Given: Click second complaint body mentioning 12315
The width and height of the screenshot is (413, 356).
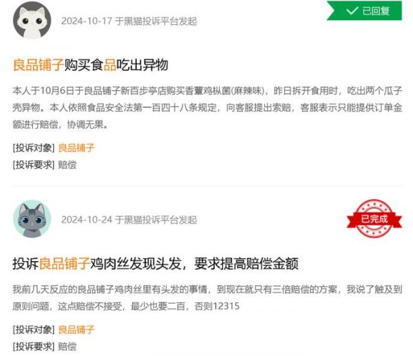Looking at the screenshot, I should (207, 297).
